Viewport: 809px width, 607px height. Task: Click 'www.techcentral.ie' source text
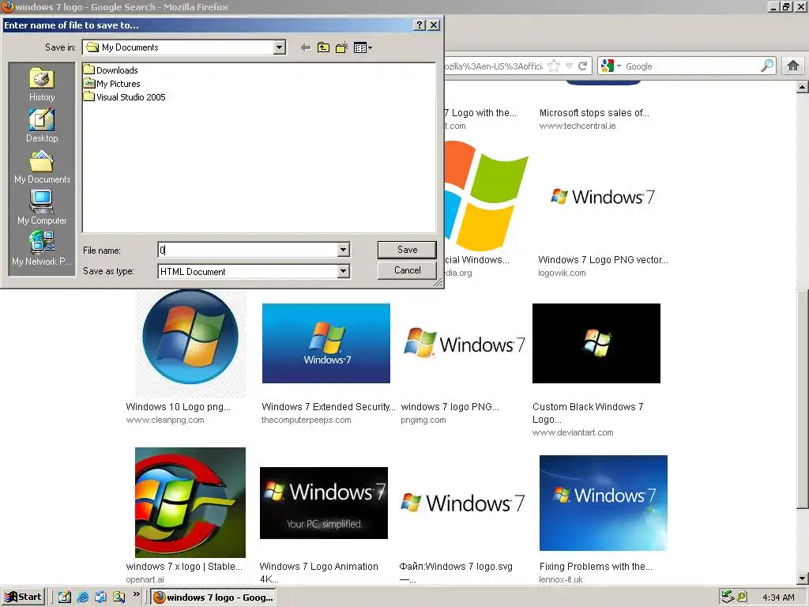coord(578,126)
